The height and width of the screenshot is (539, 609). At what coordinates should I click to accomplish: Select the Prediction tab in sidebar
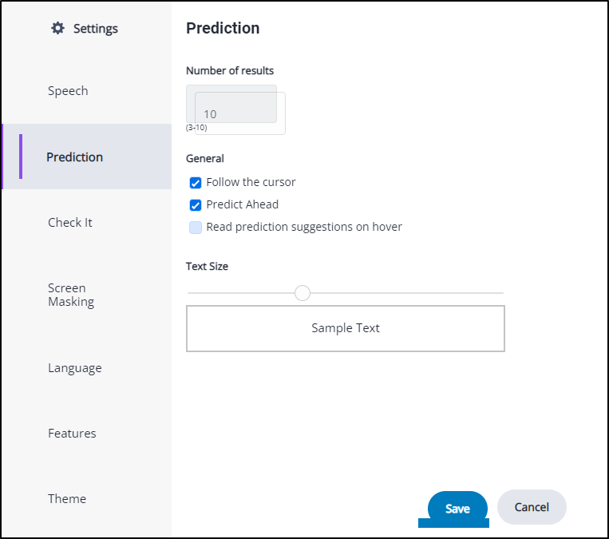click(x=74, y=157)
